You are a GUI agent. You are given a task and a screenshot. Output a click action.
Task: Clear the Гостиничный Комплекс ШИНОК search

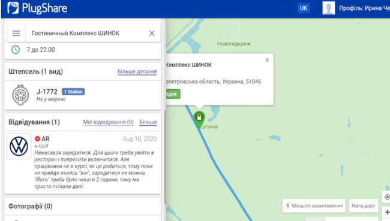pyautogui.click(x=152, y=33)
